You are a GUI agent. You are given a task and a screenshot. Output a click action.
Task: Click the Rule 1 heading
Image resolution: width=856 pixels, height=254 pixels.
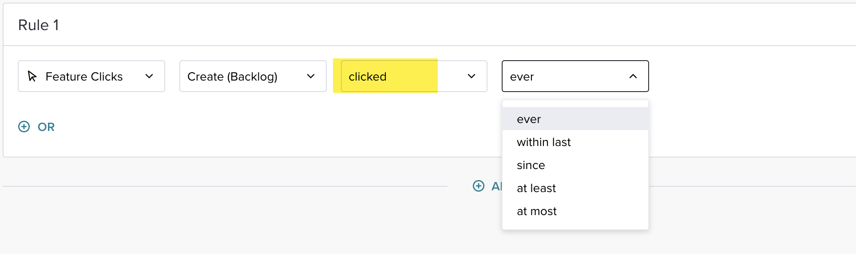pos(39,25)
